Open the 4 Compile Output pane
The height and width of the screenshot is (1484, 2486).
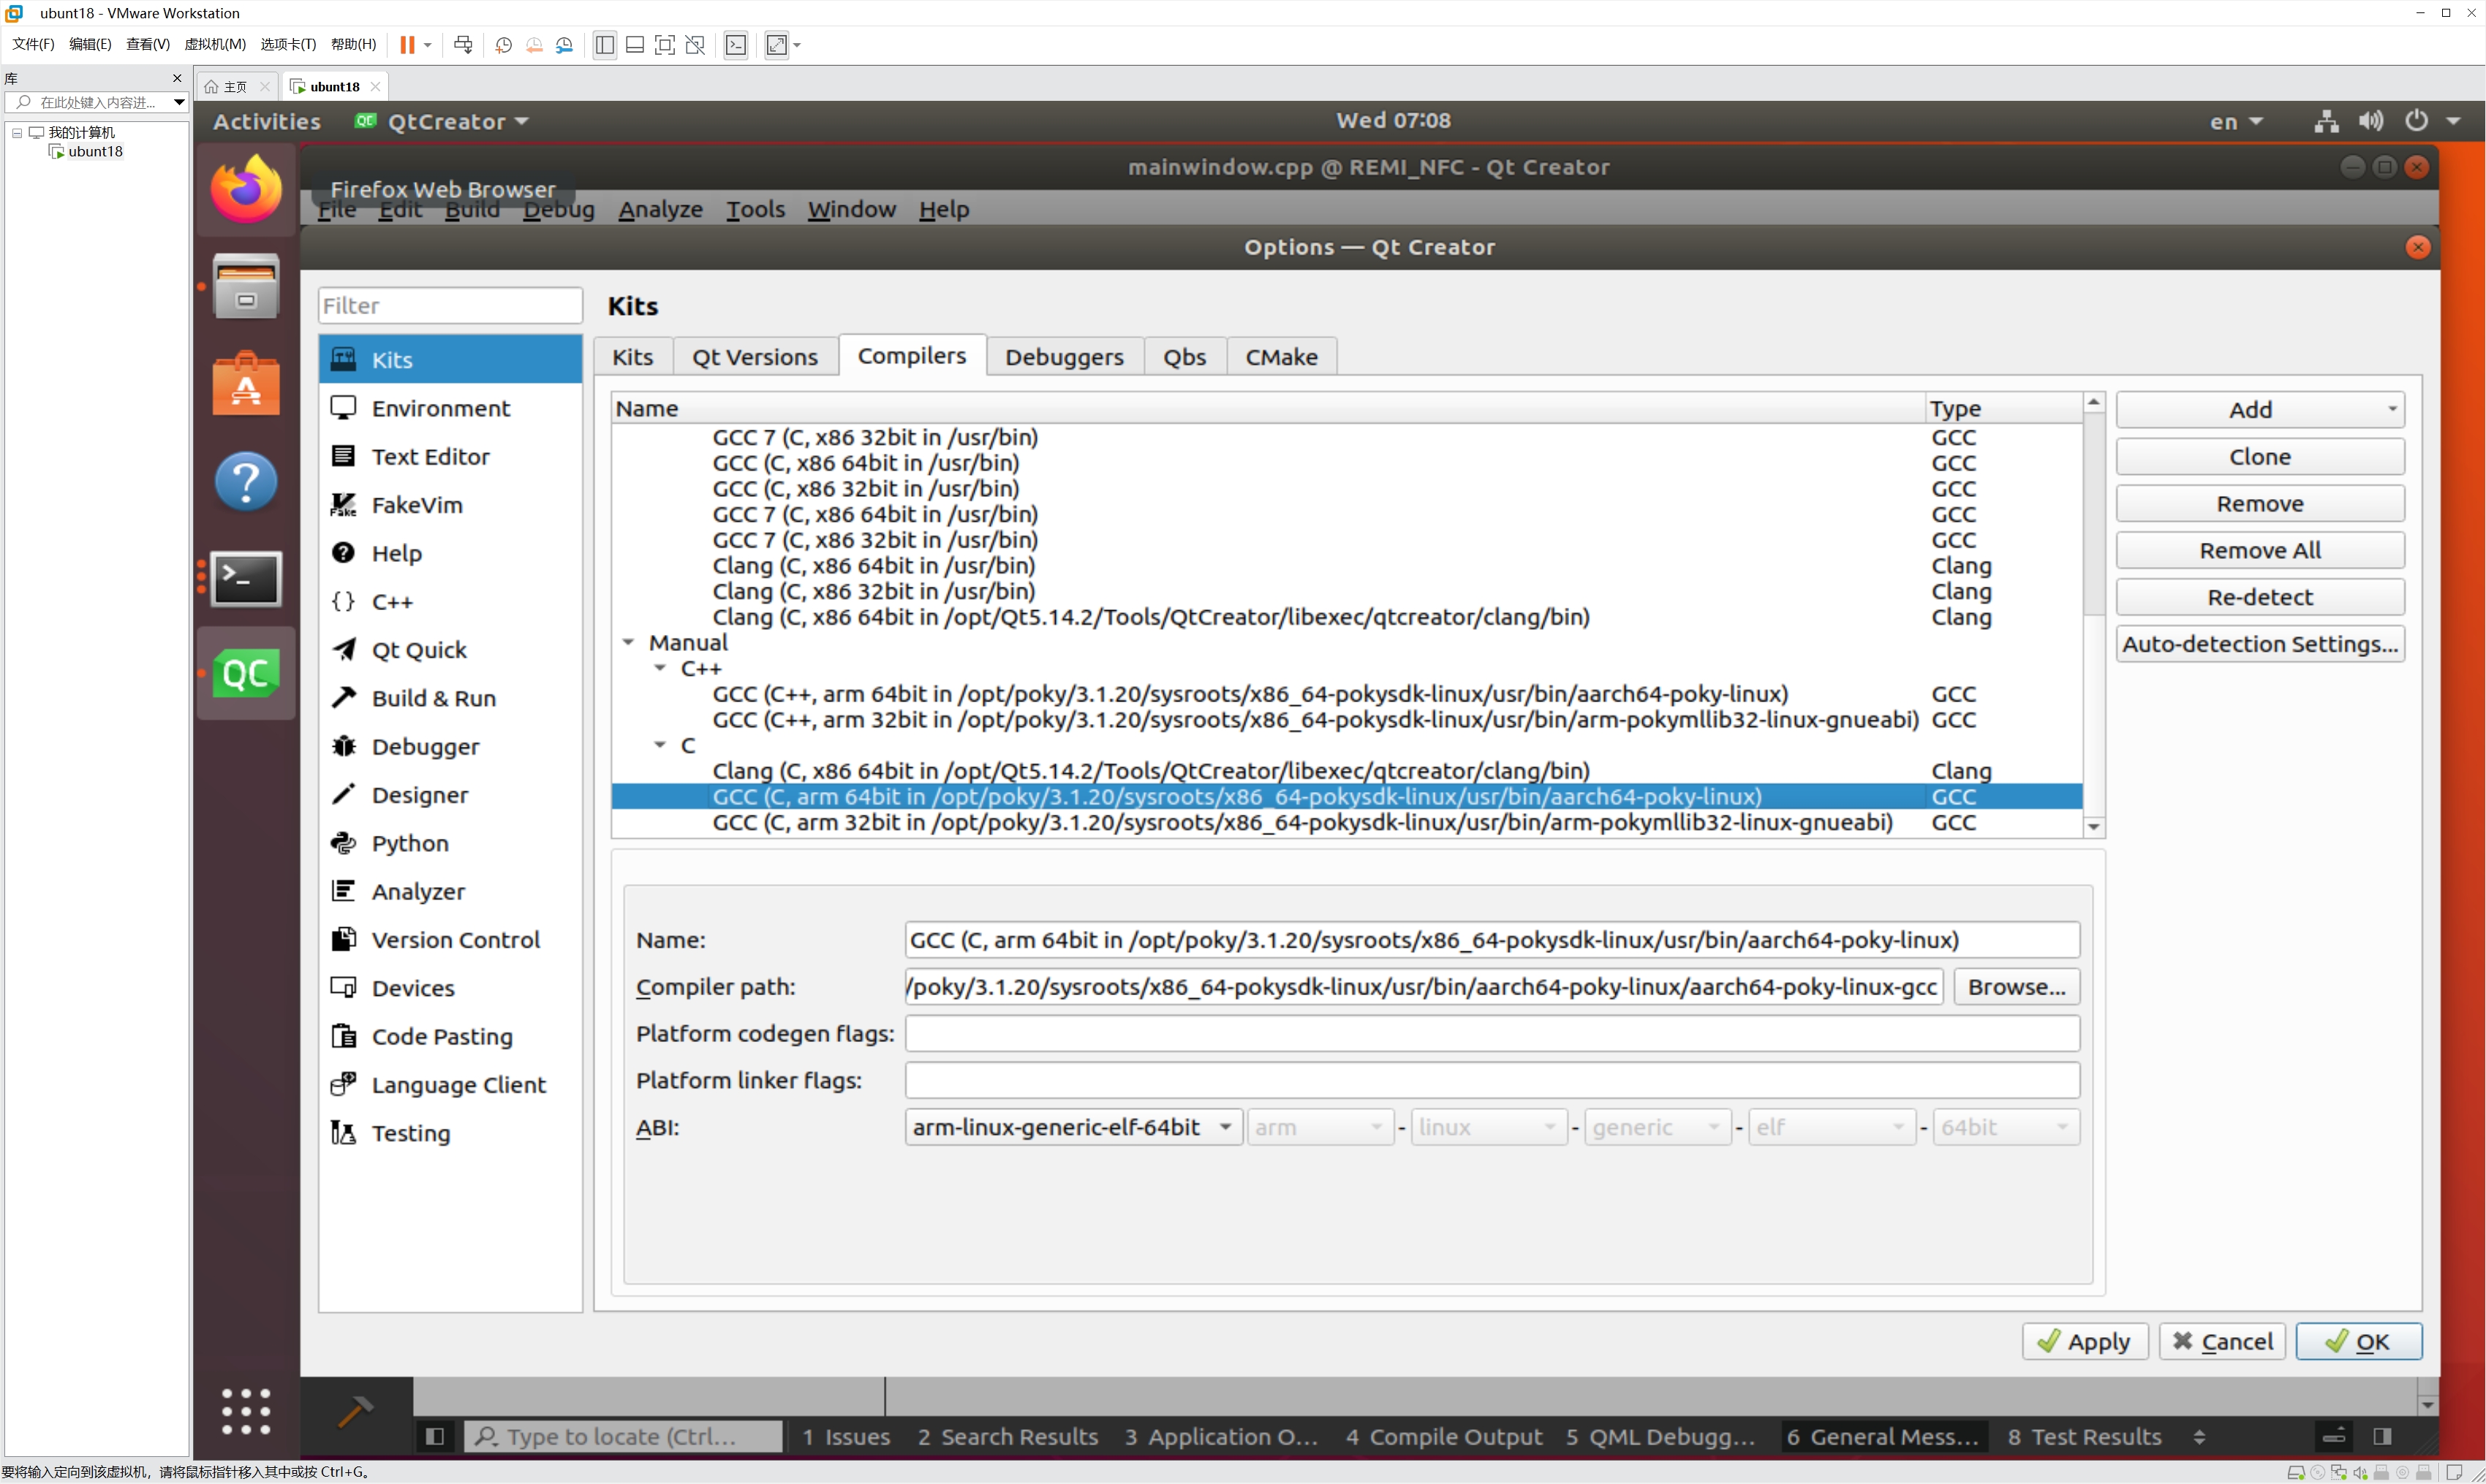pos(1443,1437)
